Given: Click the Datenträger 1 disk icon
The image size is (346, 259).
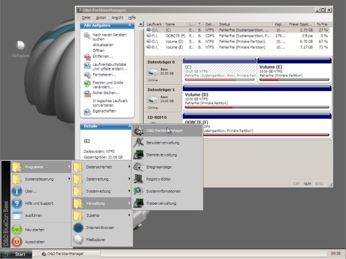Looking at the screenshot, I should tap(153, 100).
